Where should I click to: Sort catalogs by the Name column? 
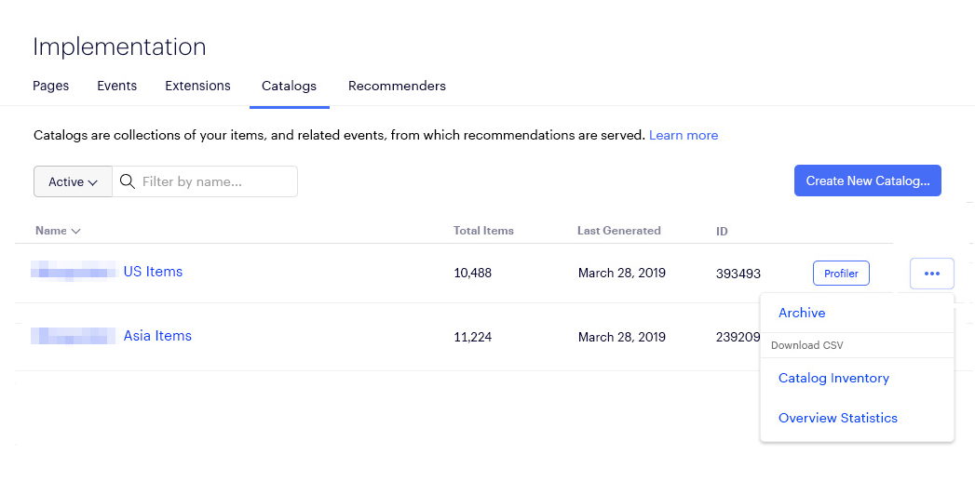point(58,231)
